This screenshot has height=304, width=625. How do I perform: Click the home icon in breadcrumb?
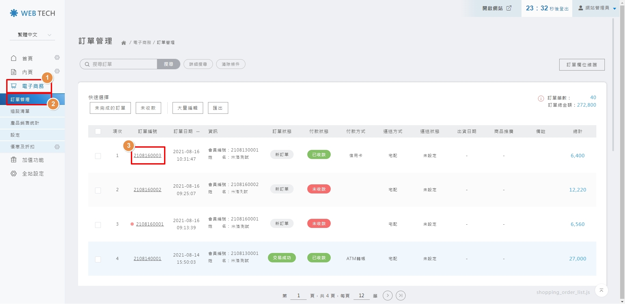pyautogui.click(x=124, y=43)
